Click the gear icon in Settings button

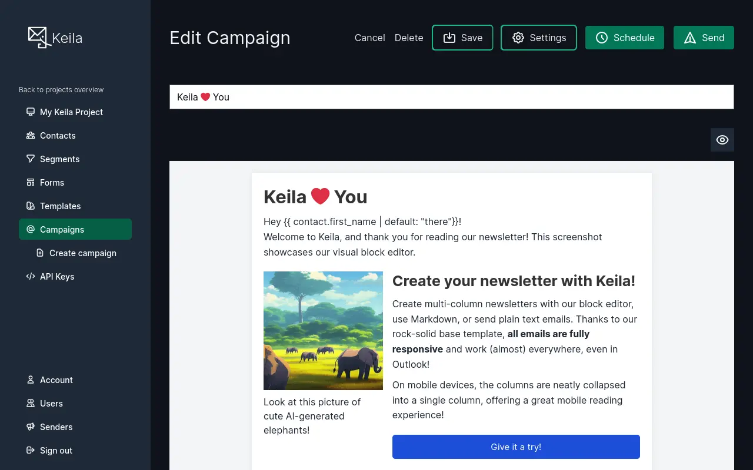pos(518,38)
